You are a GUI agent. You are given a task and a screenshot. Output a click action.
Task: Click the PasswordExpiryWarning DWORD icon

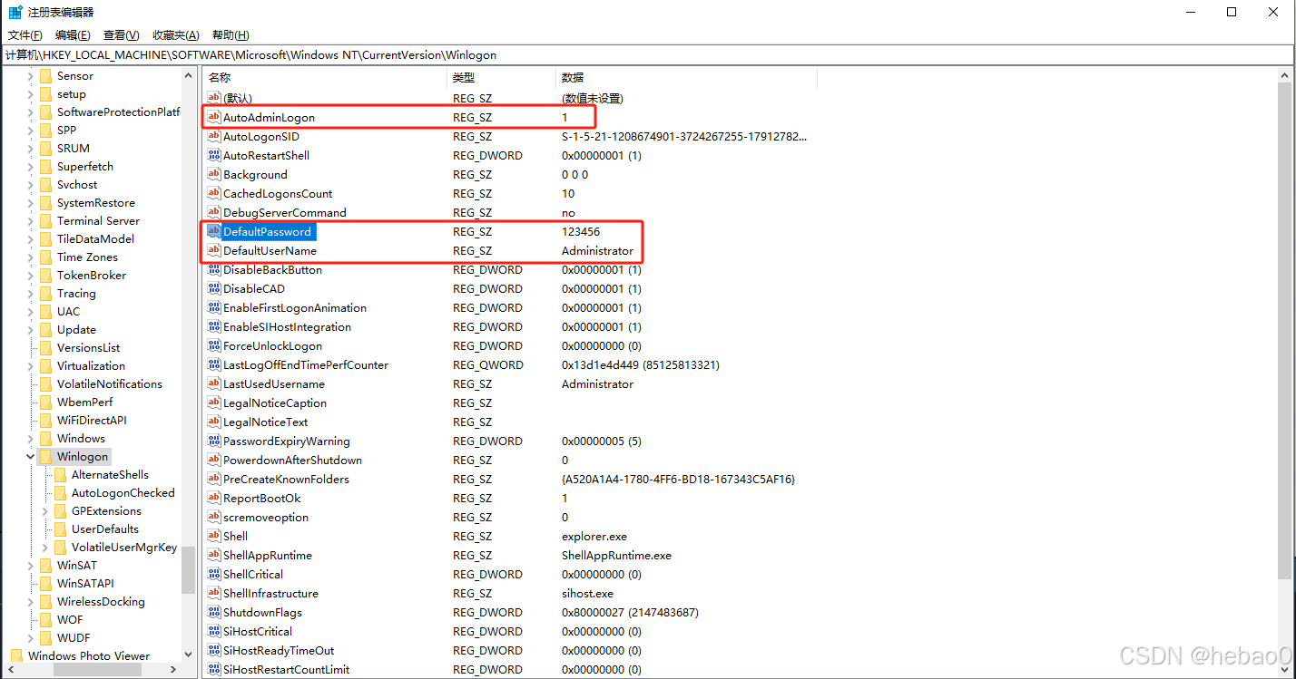pos(214,441)
